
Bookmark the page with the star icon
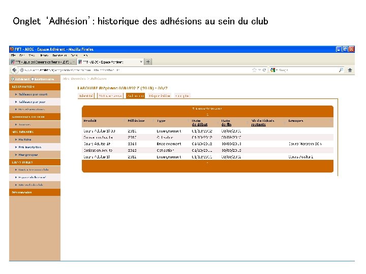pyautogui.click(x=254, y=70)
